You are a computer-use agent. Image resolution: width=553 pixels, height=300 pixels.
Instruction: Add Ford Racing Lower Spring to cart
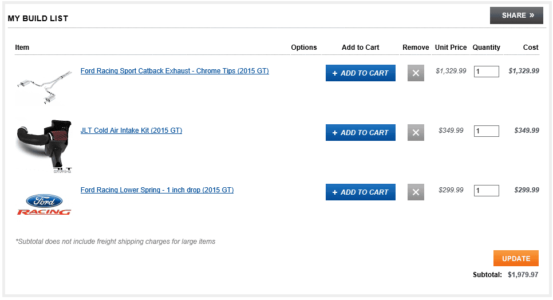click(x=361, y=192)
